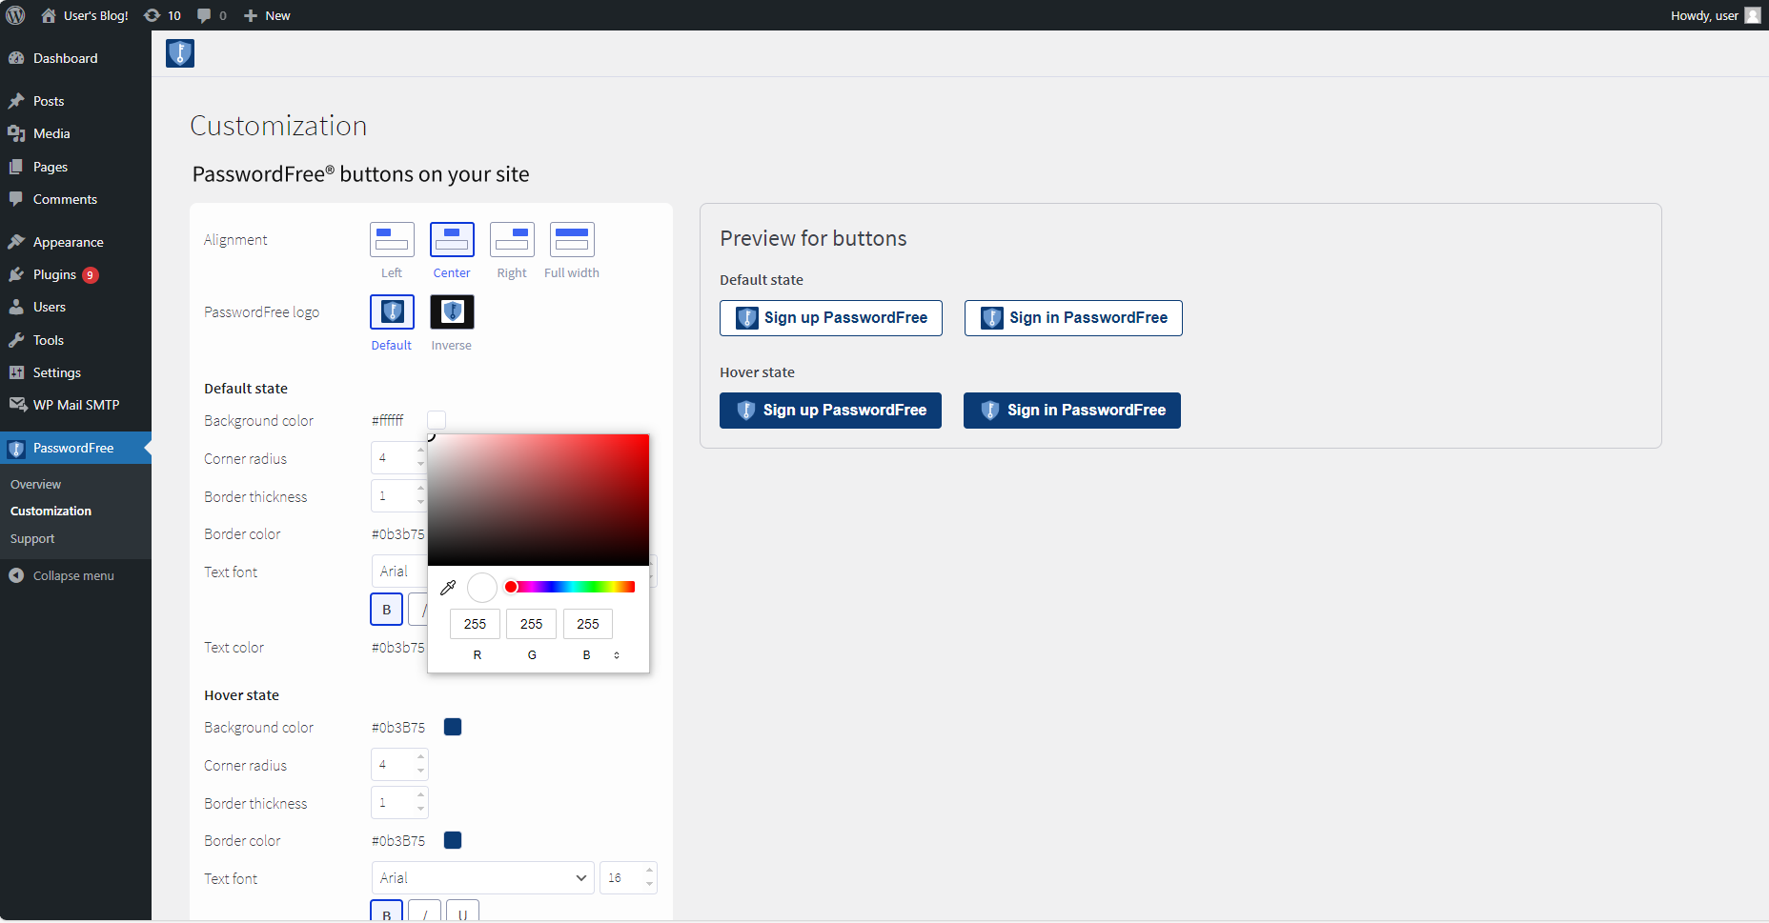Click New in the admin bar
Image resolution: width=1769 pixels, height=923 pixels.
coord(267,15)
